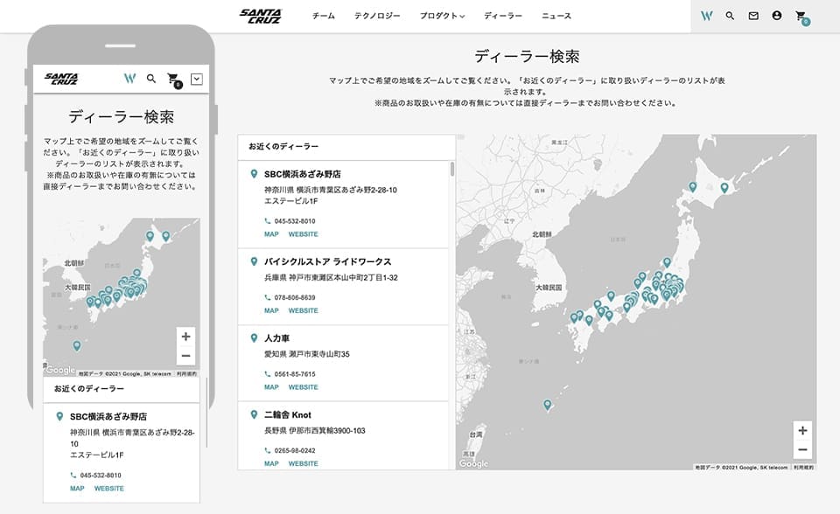
Task: Click dealer name SBC横浜あざみ野店 in desktop list
Action: tap(302, 174)
